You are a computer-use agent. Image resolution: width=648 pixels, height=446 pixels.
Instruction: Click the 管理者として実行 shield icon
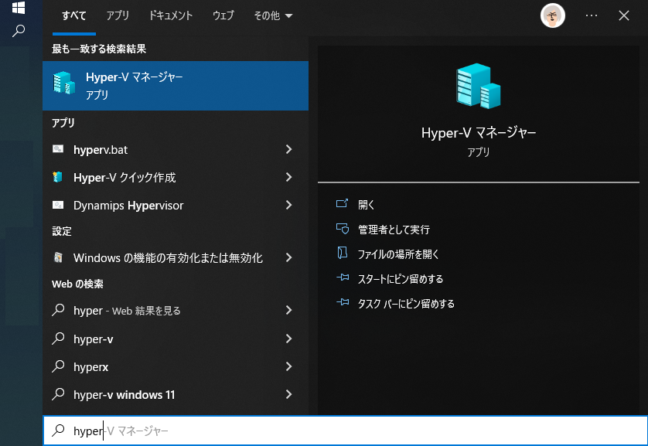[343, 228]
